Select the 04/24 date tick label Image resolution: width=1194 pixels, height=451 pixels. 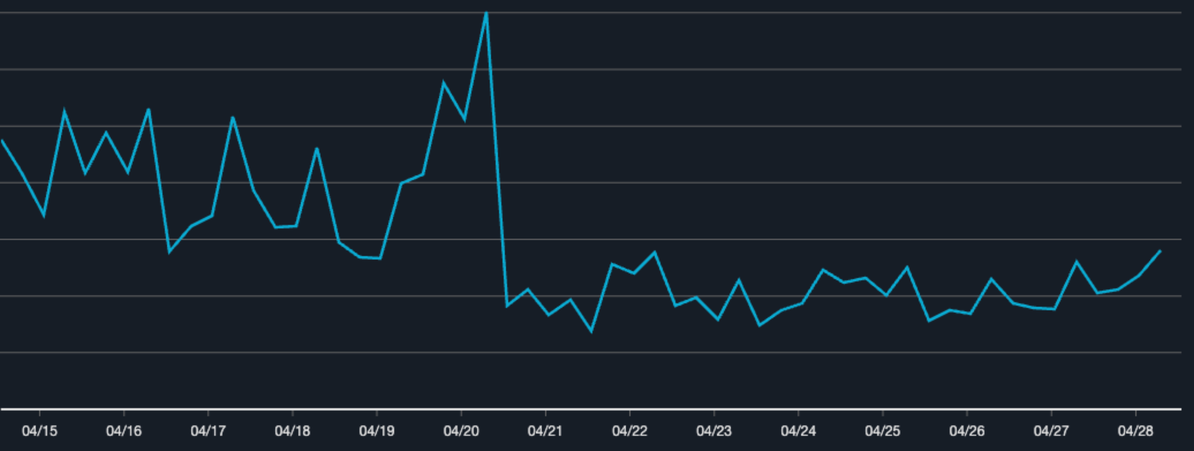798,431
